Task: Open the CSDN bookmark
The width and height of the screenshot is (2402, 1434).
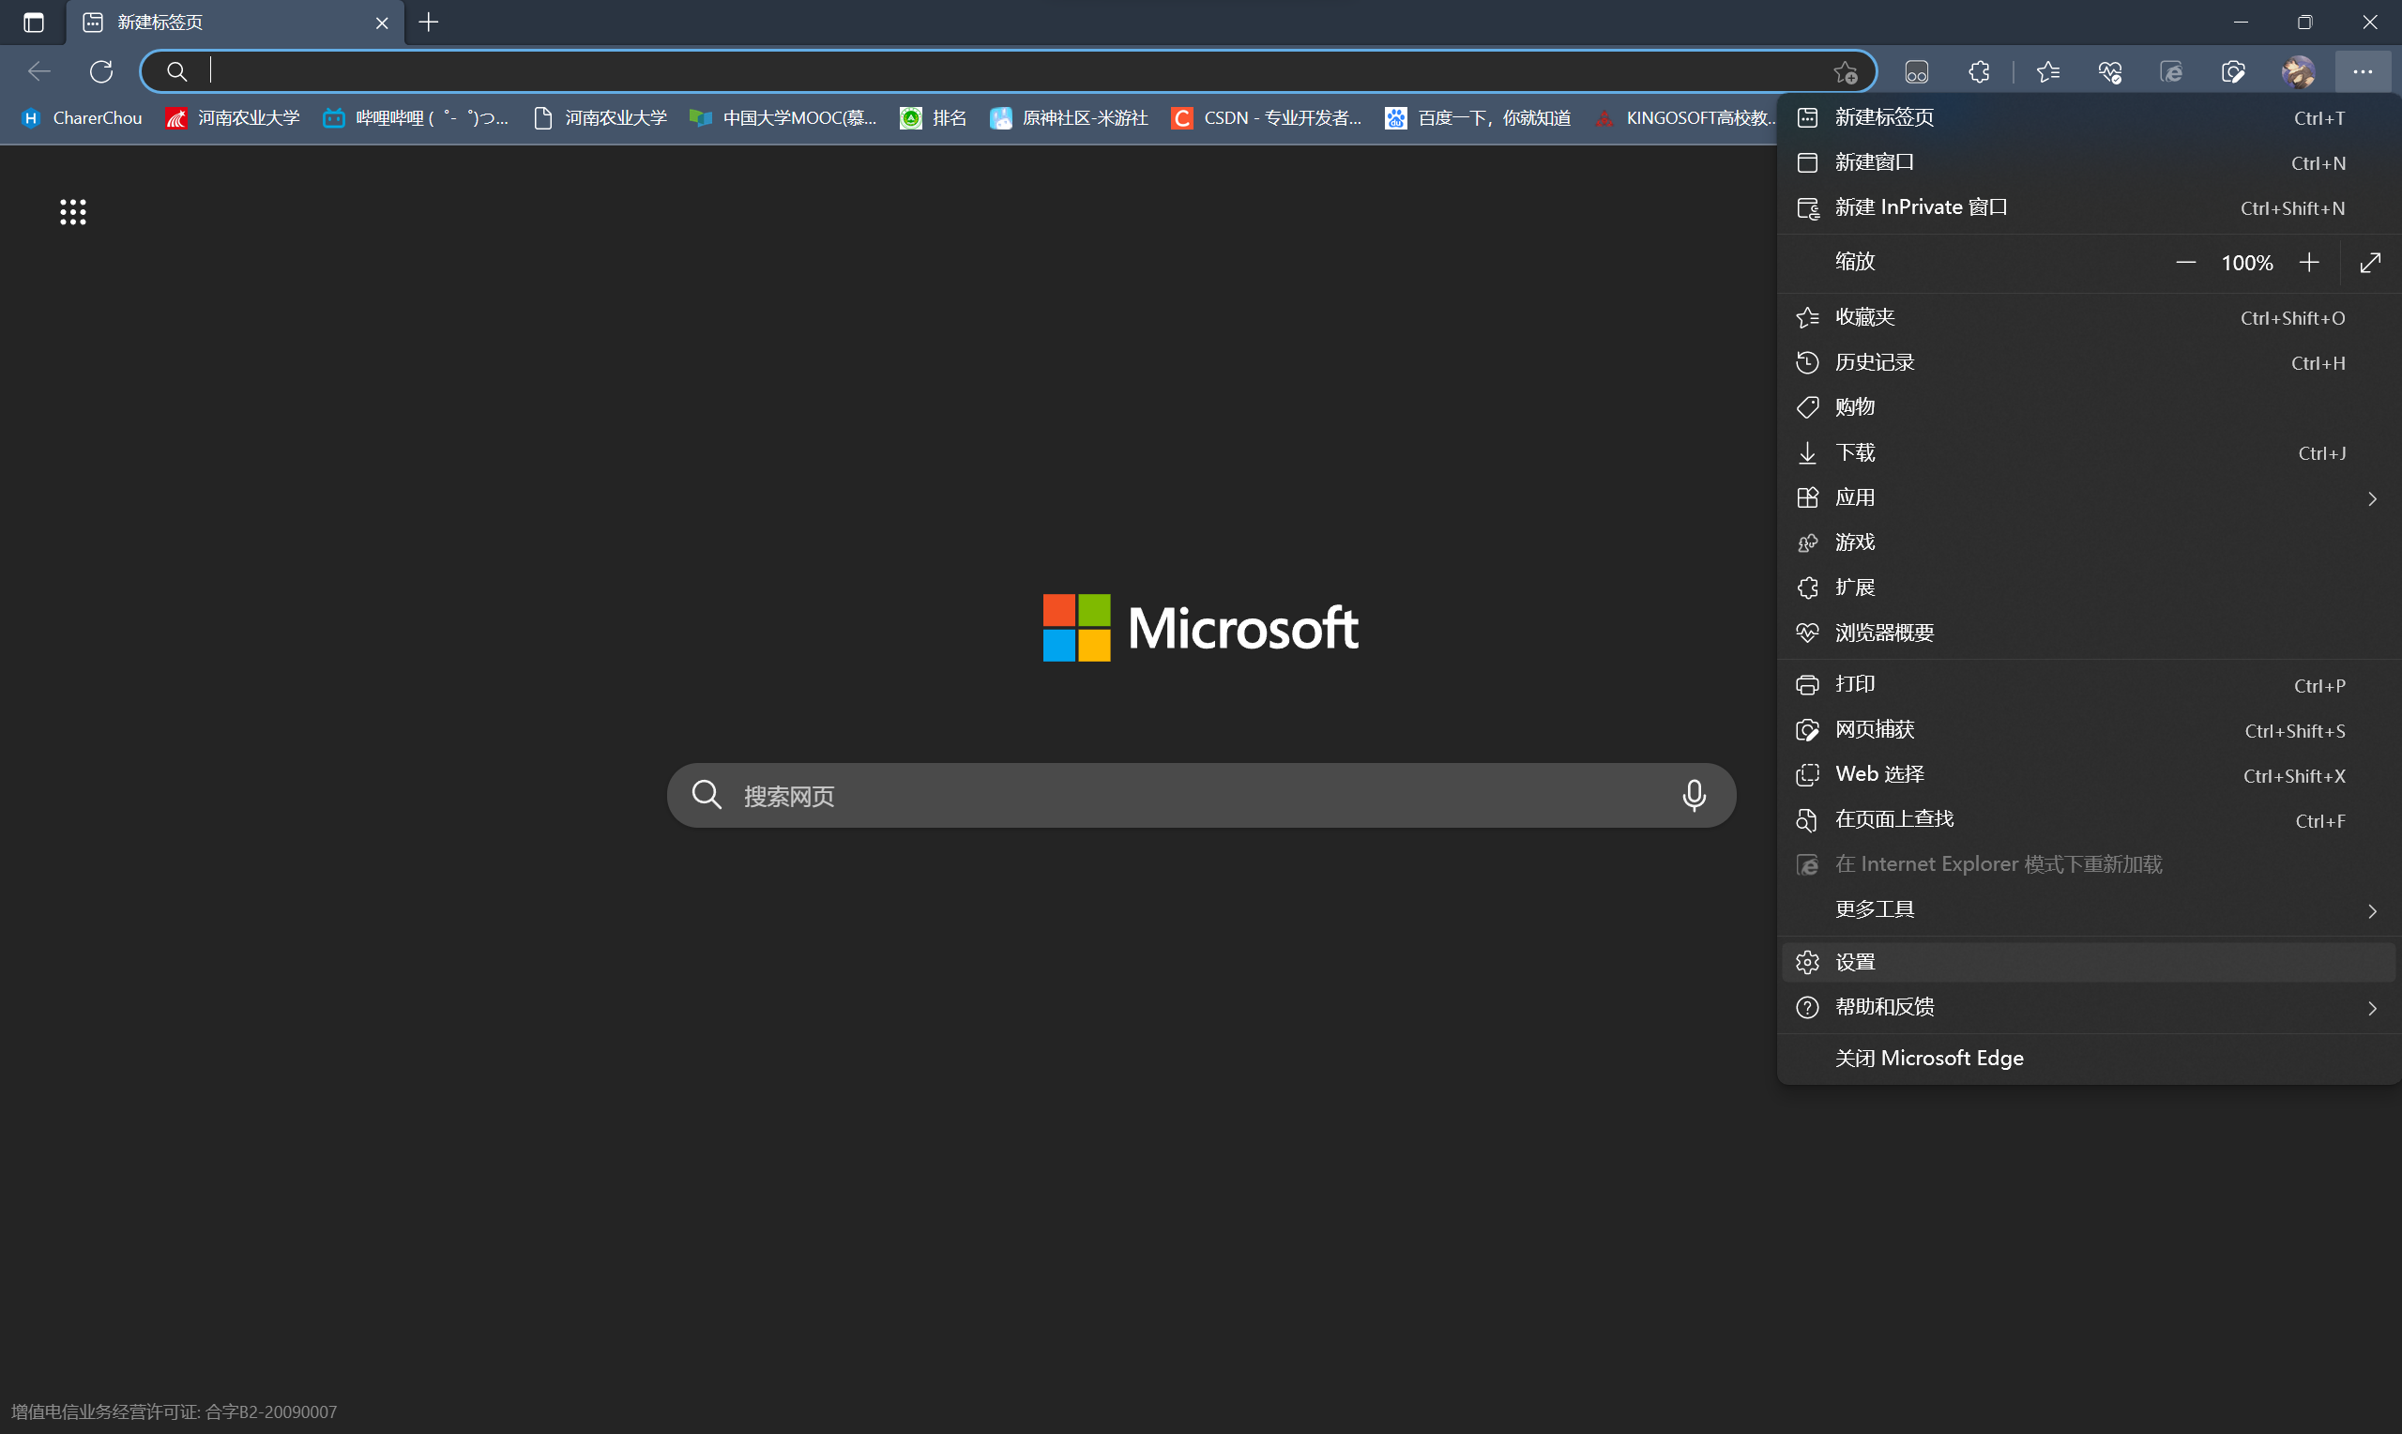Action: click(x=1266, y=118)
